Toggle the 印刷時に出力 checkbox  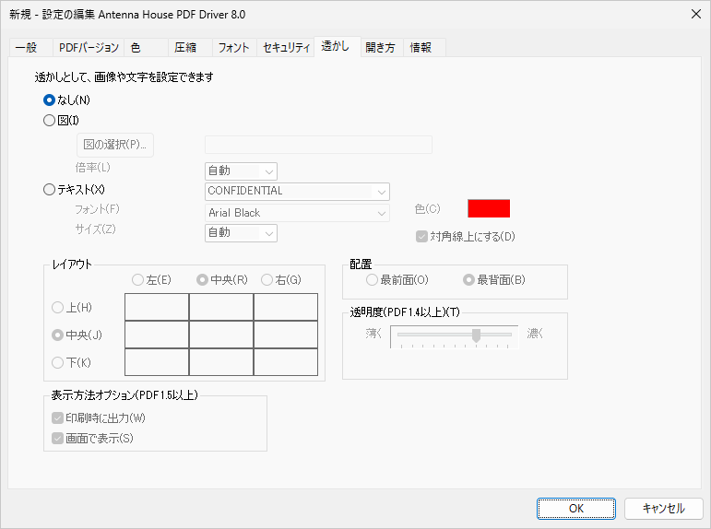click(x=59, y=418)
